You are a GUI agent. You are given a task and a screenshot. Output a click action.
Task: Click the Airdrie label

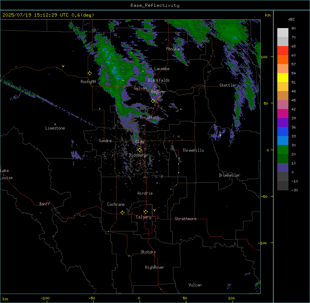pos(145,193)
